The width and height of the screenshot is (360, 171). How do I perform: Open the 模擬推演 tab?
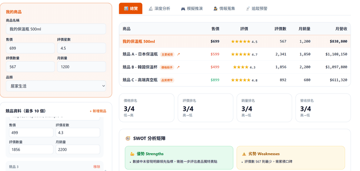pyautogui.click(x=192, y=9)
